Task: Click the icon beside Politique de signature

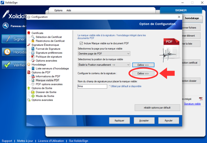Action: point(33,57)
